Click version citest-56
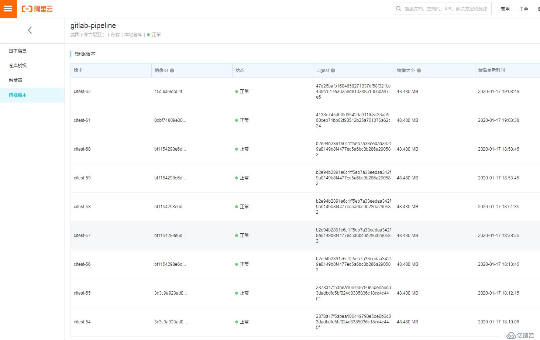This screenshot has width=540, height=340. pyautogui.click(x=82, y=264)
